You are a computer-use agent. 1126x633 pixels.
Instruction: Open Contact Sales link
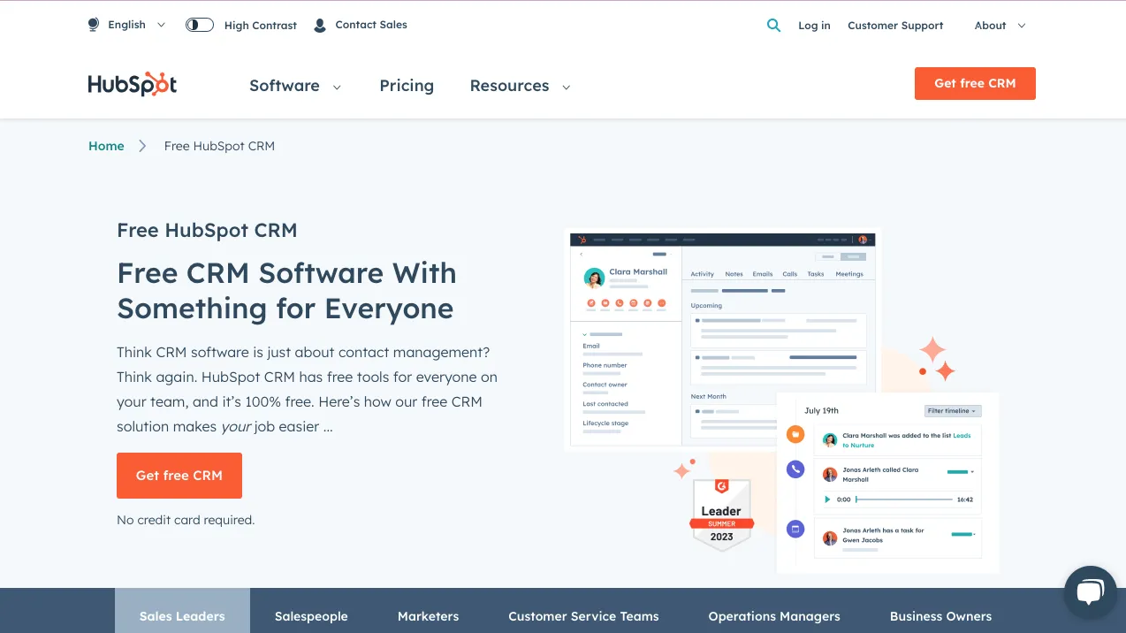(x=371, y=25)
